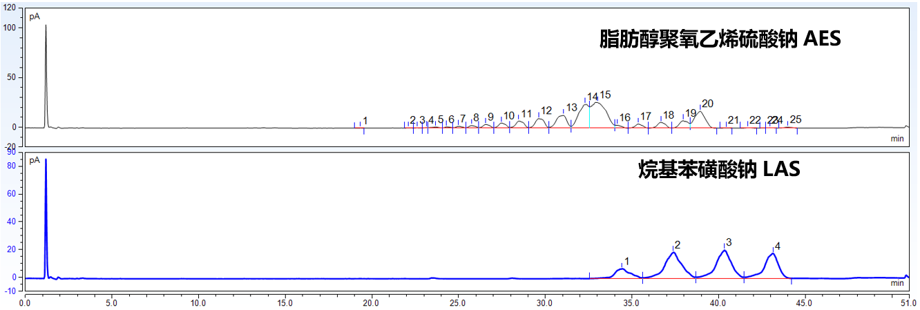Select peak 20 label in AES chromatogram

click(x=707, y=104)
